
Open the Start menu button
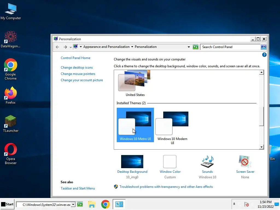[7, 204]
